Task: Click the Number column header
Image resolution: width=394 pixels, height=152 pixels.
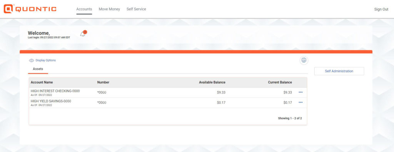Action: tap(103, 82)
